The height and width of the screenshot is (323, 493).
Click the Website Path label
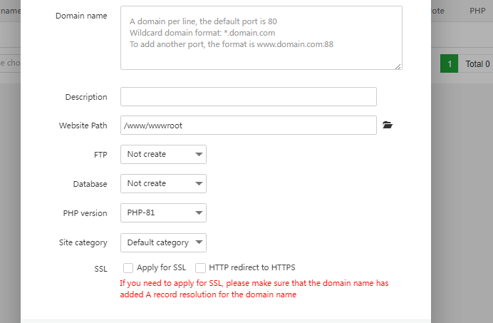click(83, 125)
